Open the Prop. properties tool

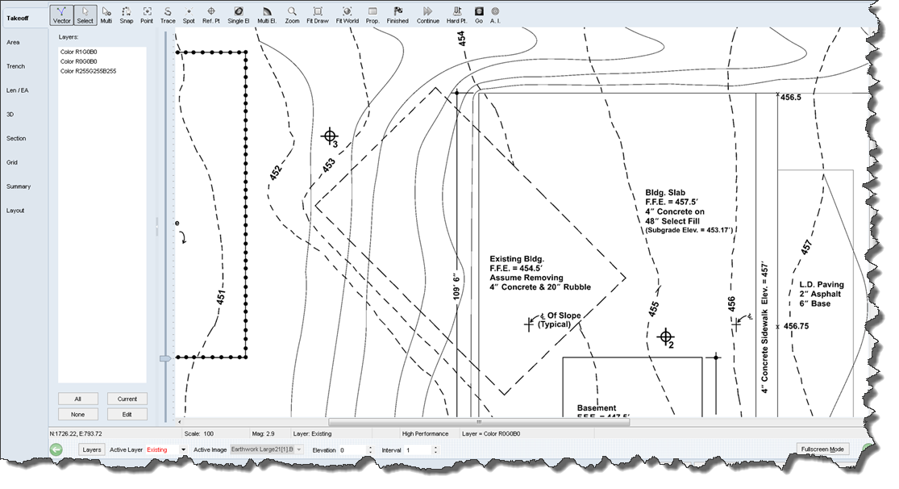[373, 15]
